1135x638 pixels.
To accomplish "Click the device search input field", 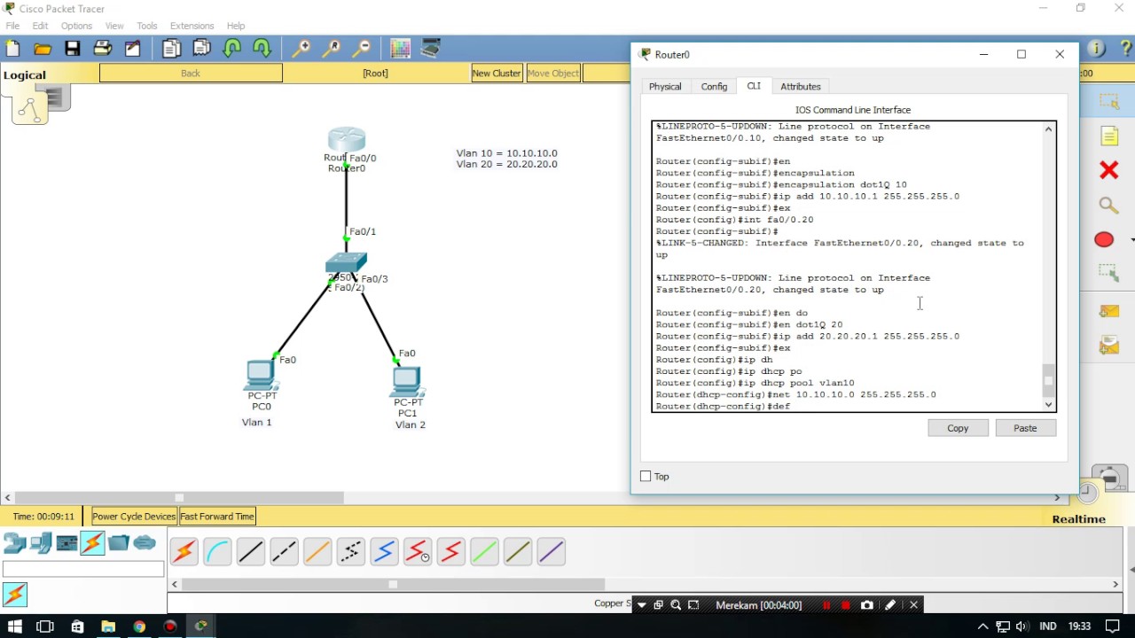I will tap(83, 570).
